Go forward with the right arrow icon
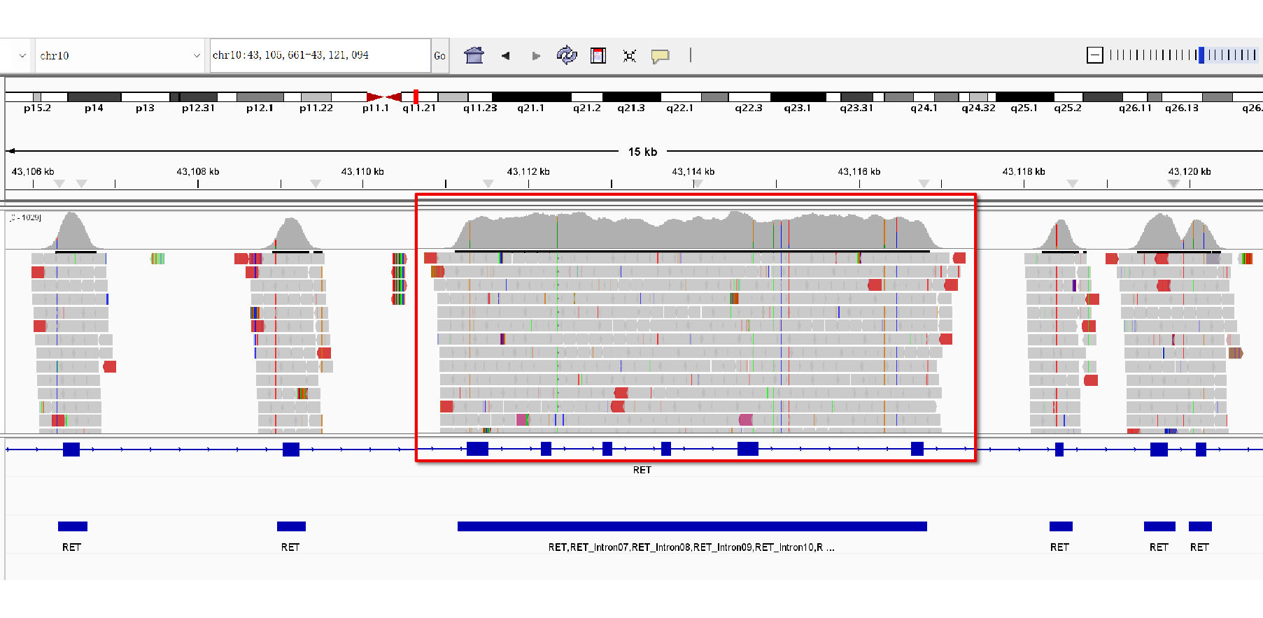Image resolution: width=1263 pixels, height=618 pixels. click(x=536, y=56)
